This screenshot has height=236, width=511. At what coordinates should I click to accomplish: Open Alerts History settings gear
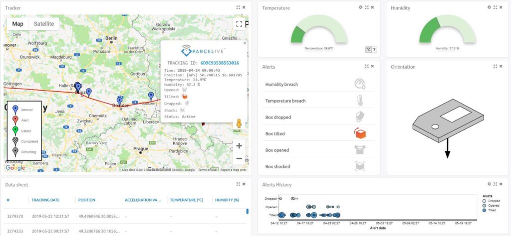coord(490,184)
